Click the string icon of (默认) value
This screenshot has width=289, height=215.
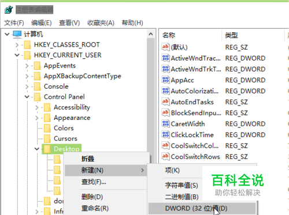(x=165, y=47)
